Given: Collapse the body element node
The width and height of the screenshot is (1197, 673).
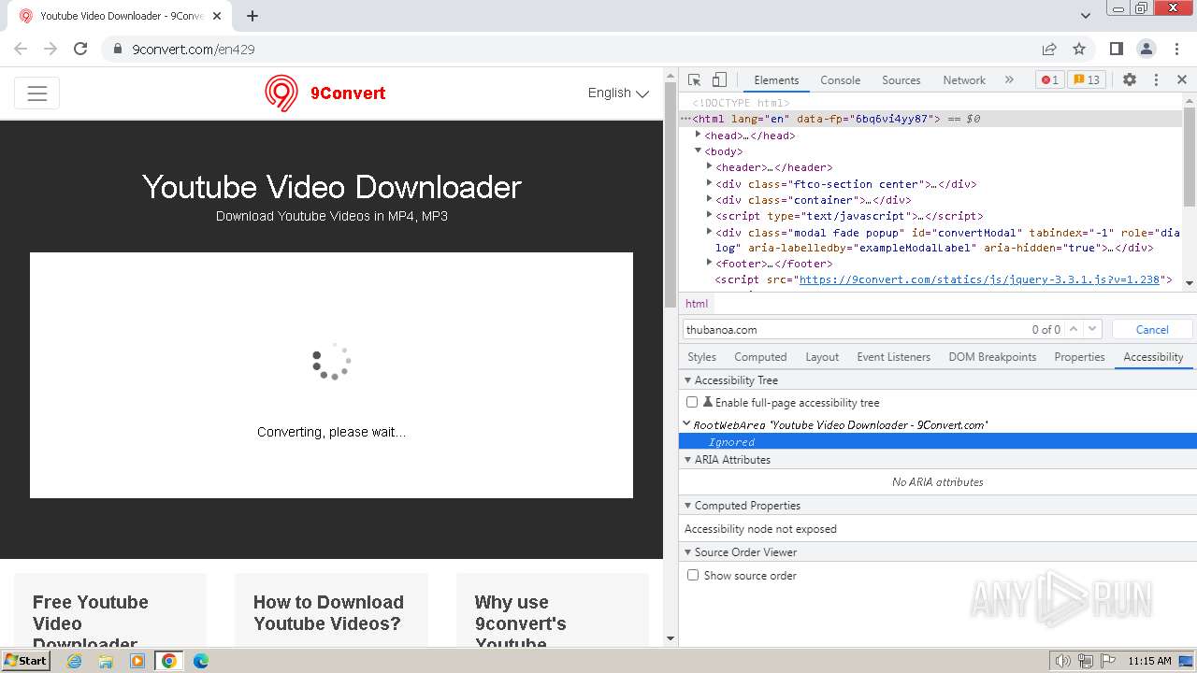Looking at the screenshot, I should (699, 150).
